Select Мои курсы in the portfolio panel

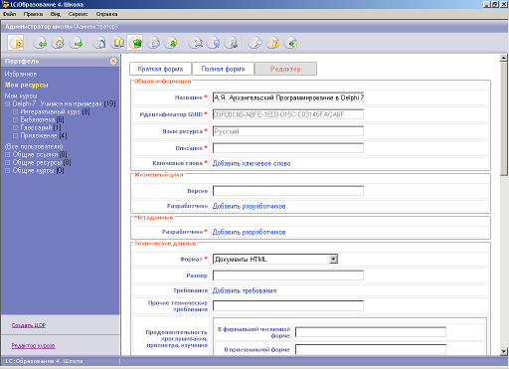click(21, 95)
